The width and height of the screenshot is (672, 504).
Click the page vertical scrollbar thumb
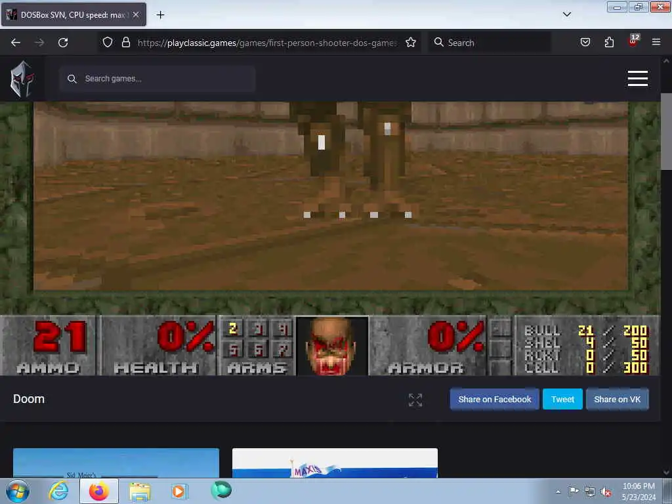(x=666, y=131)
